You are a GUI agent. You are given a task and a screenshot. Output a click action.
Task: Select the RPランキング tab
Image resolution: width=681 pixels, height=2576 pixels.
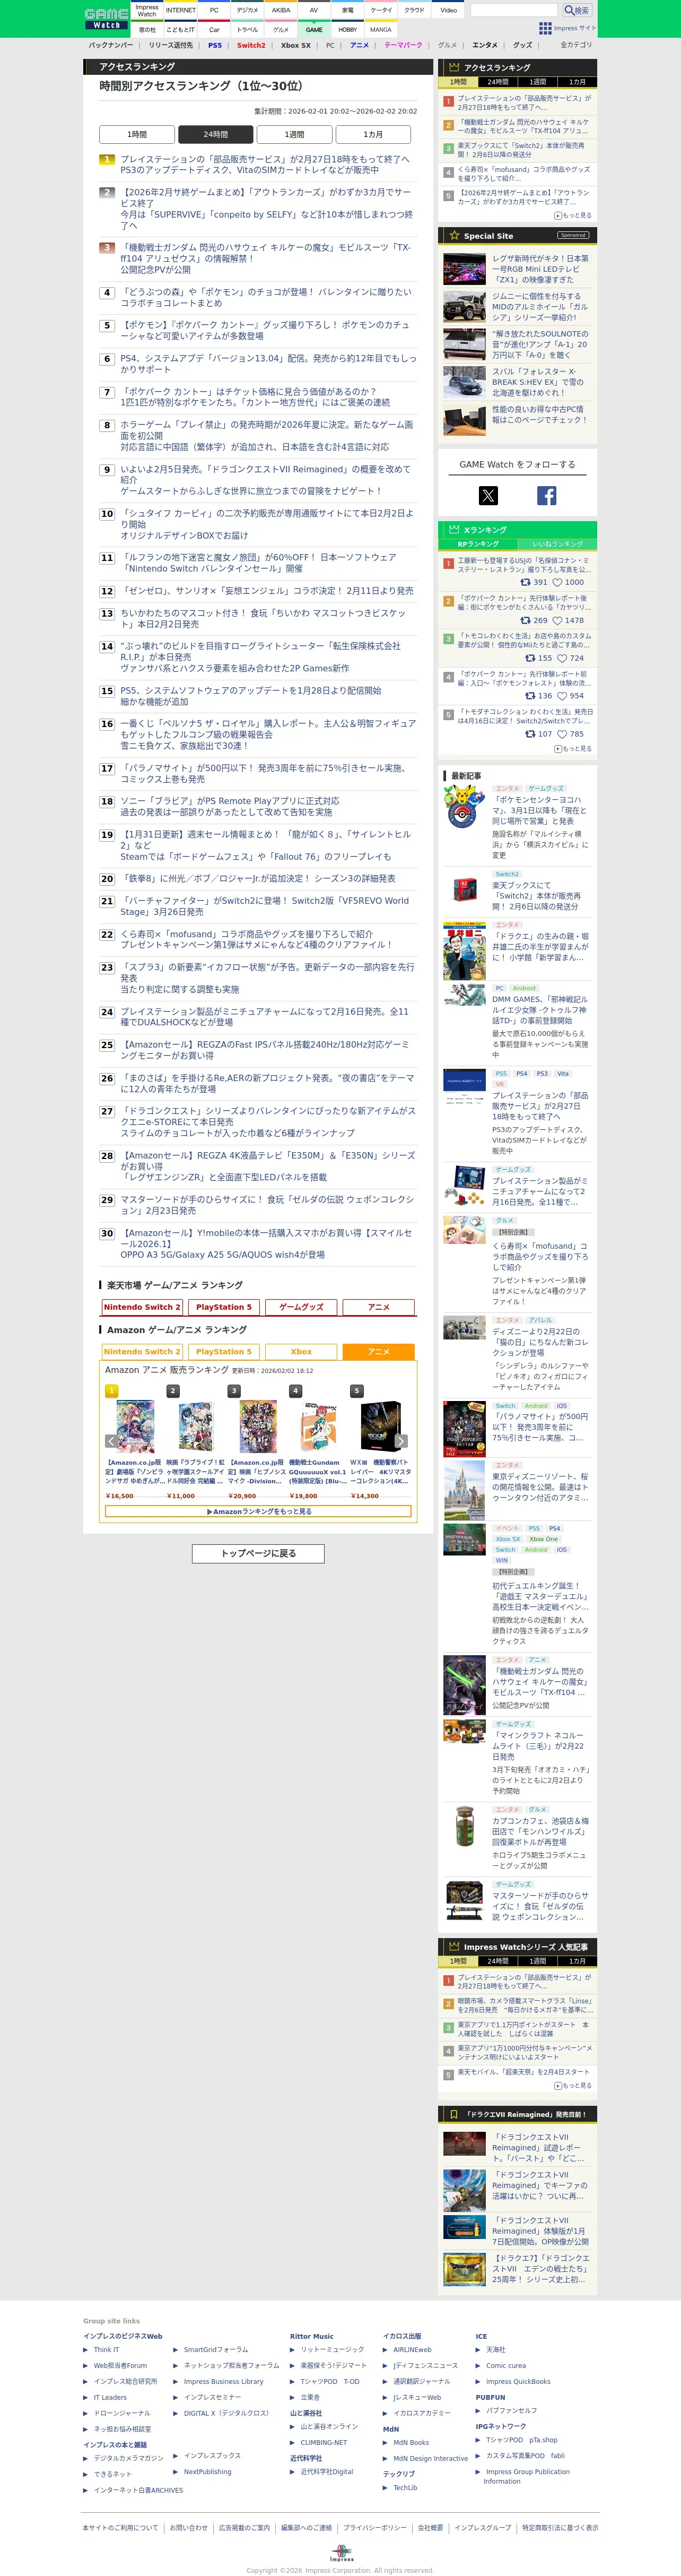click(x=478, y=544)
